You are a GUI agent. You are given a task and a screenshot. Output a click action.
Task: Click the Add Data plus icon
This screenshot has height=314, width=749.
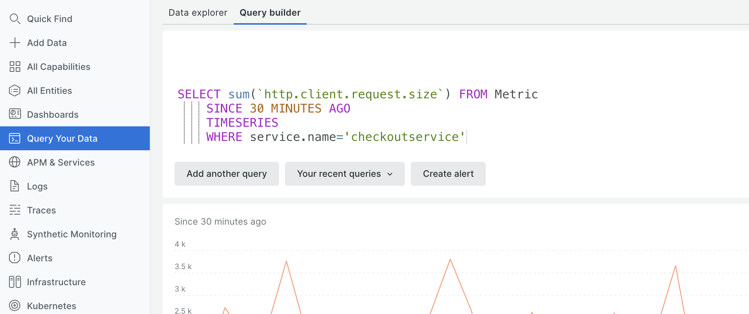click(15, 43)
